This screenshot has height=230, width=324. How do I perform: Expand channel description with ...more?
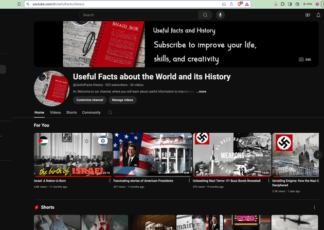click(x=201, y=92)
